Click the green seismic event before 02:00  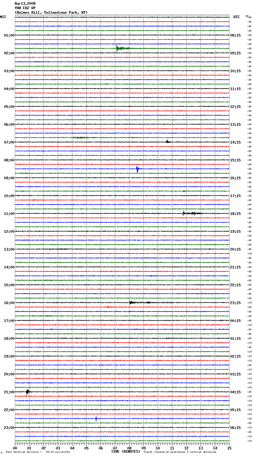[x=123, y=48]
